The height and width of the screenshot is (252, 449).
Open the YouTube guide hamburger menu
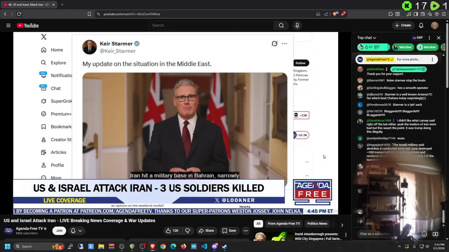point(8,25)
